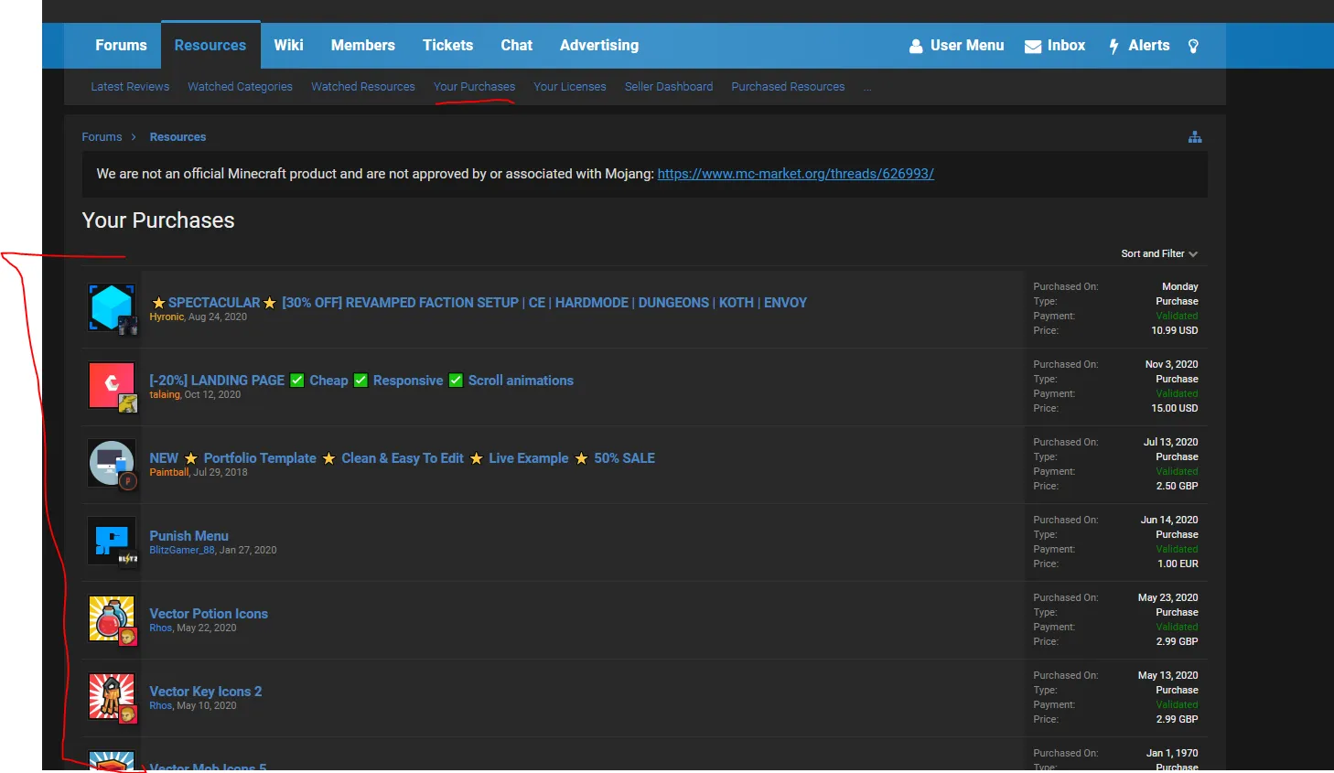Open the Inbox envelope
The height and width of the screenshot is (773, 1334).
tap(1055, 46)
